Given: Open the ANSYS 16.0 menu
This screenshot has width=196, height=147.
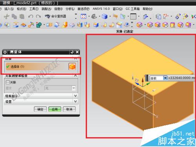Looking at the screenshot, I should [x=101, y=9].
